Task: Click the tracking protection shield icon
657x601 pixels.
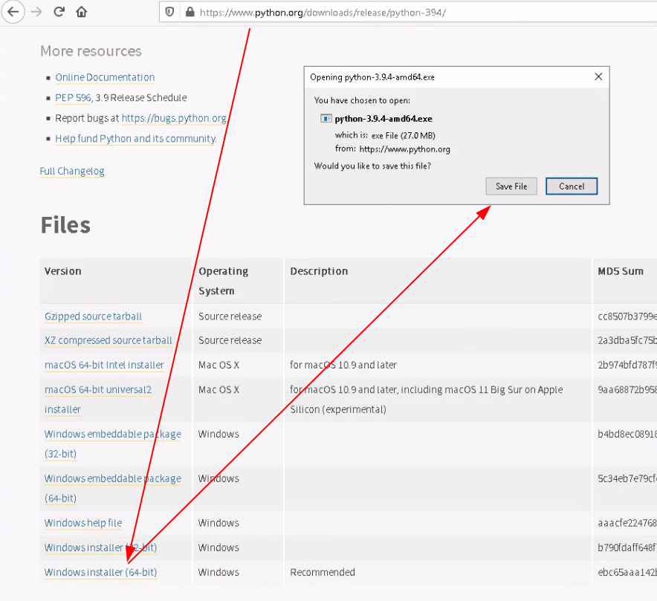Action: pos(169,12)
